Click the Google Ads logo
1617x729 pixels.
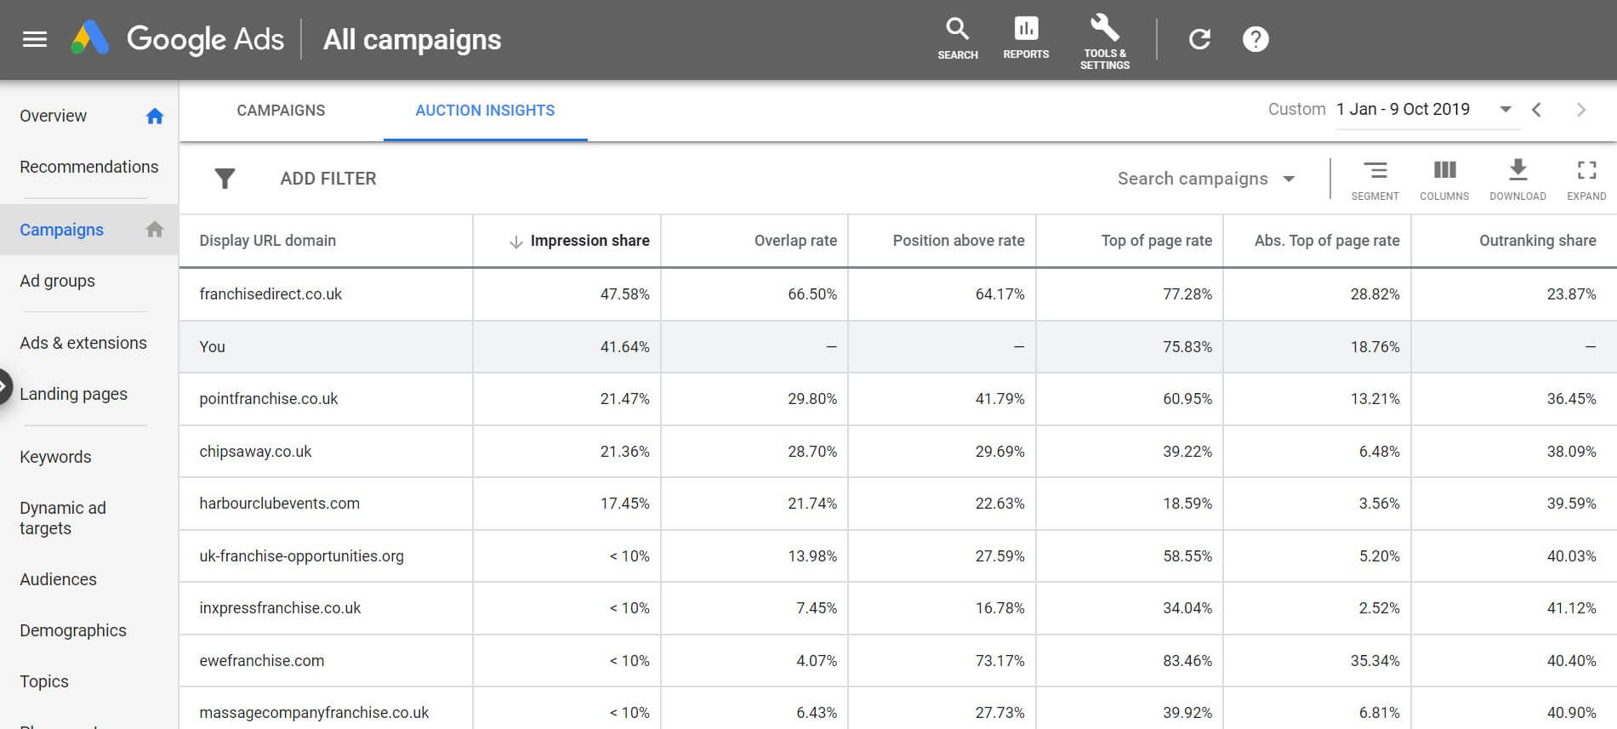[177, 39]
